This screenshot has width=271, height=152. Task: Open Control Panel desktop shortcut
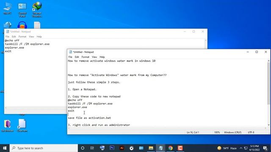click(22, 10)
